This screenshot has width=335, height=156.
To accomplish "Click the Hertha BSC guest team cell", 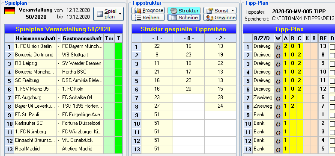I will tap(82, 73).
